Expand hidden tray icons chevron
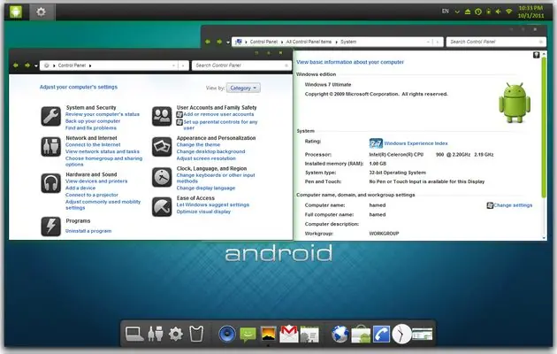Viewport: 557px width, 354px height. 457,12
